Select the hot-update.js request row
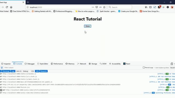Image resolution: width=175 pixels, height=98 pixels. coord(87,82)
